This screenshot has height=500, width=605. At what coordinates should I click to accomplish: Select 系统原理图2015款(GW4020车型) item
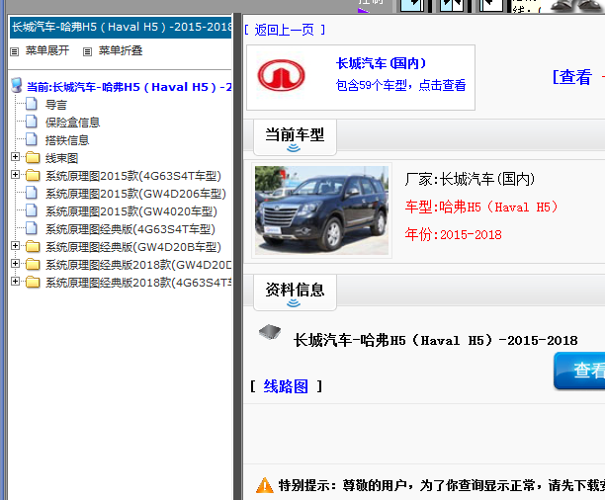(131, 211)
